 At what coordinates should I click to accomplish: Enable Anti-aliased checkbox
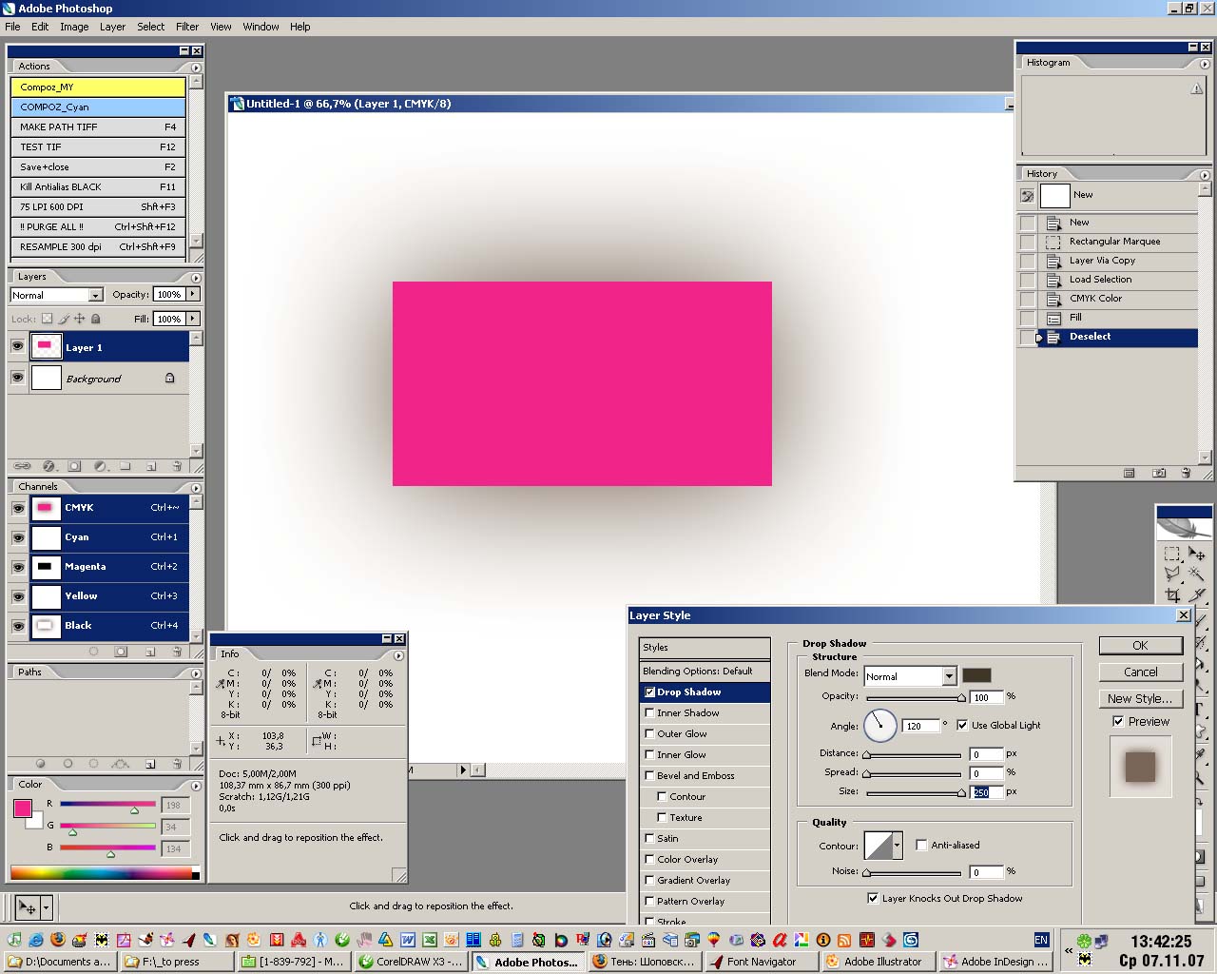click(921, 845)
